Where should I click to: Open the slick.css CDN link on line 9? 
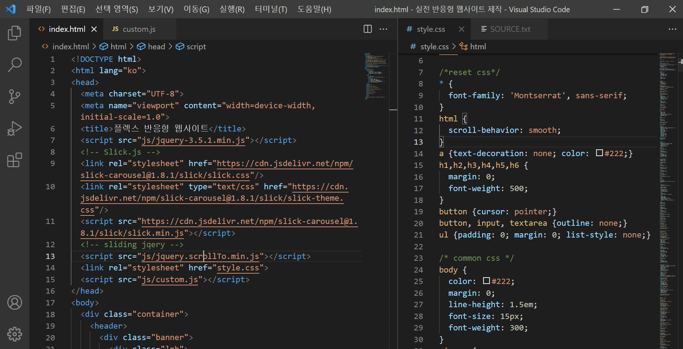tap(285, 164)
